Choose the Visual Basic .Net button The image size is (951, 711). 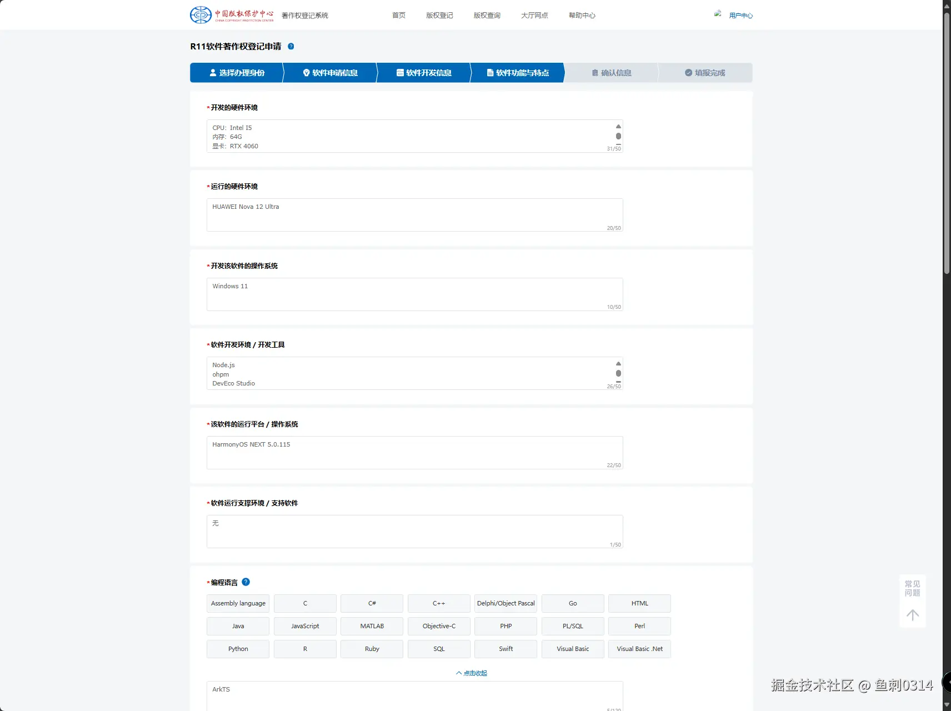click(639, 649)
